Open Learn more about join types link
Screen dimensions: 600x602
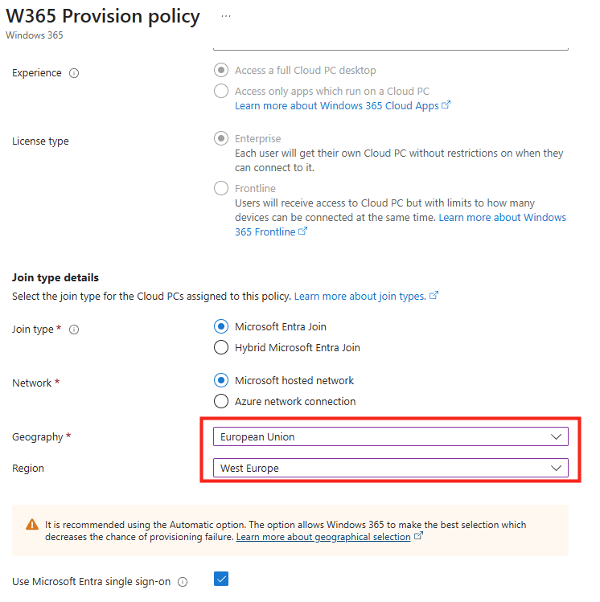(360, 297)
